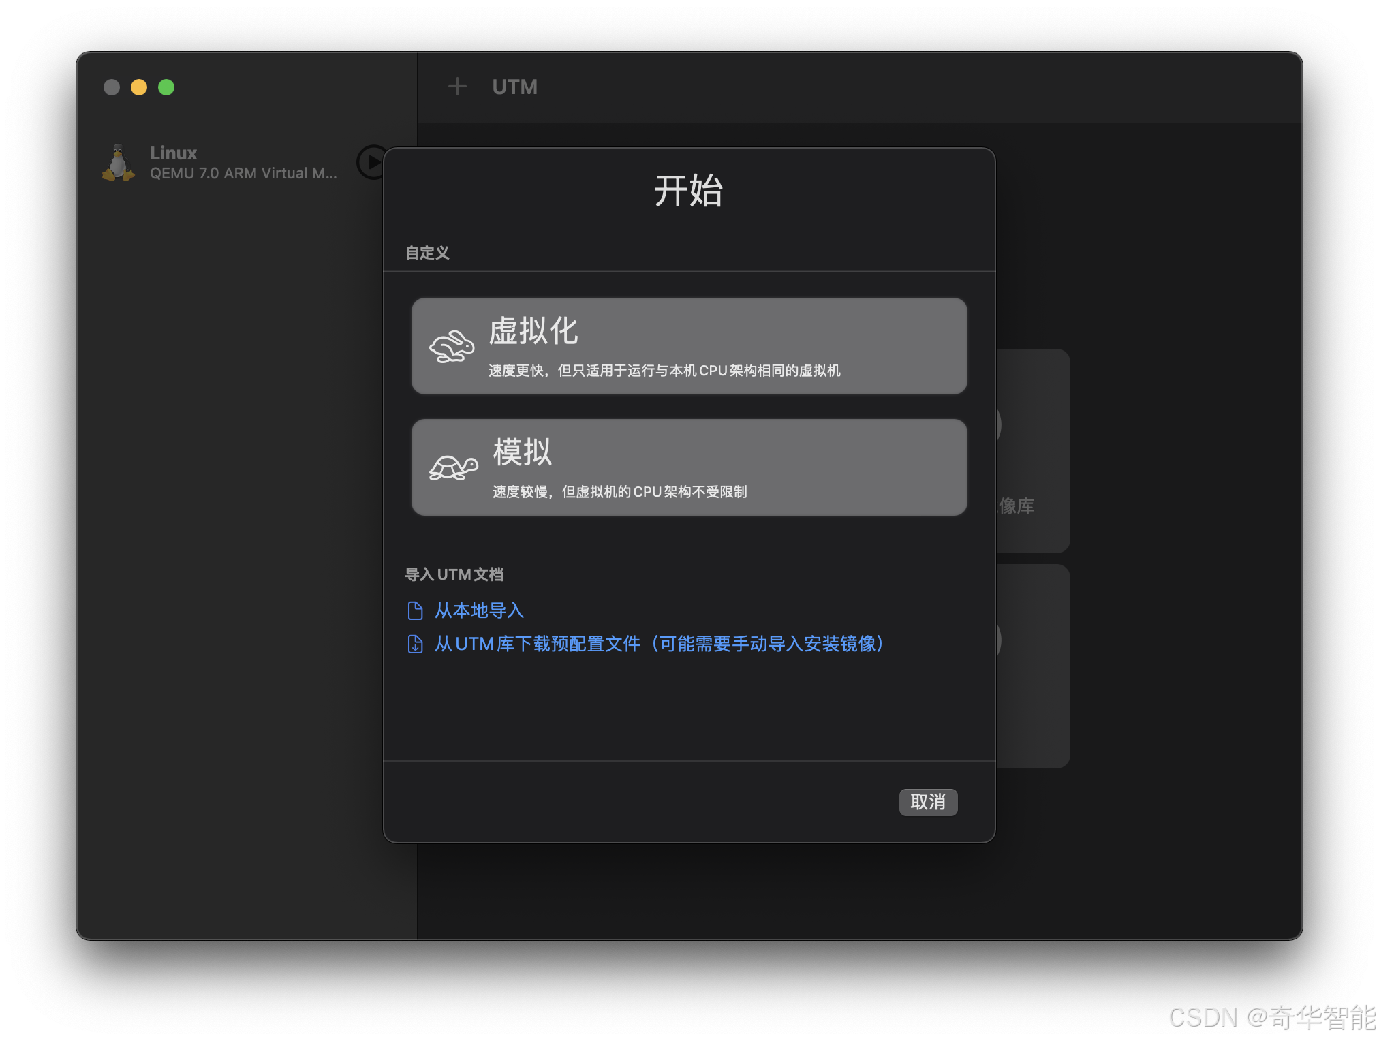Click the green full-screen window button
This screenshot has width=1379, height=1041.
coord(166,87)
